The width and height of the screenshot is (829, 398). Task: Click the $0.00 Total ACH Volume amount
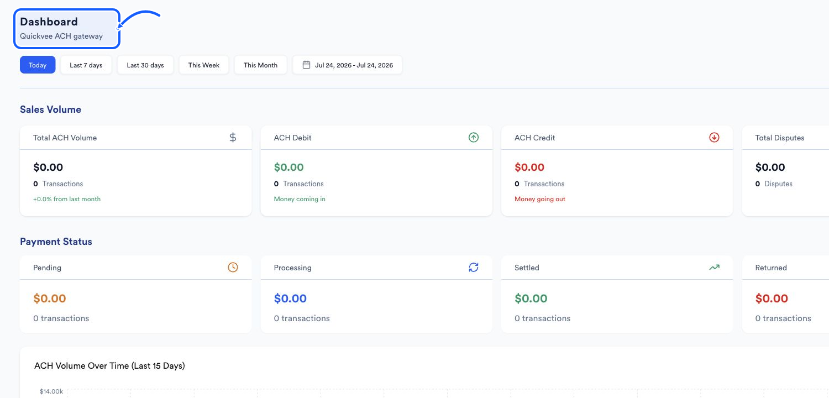coord(48,167)
